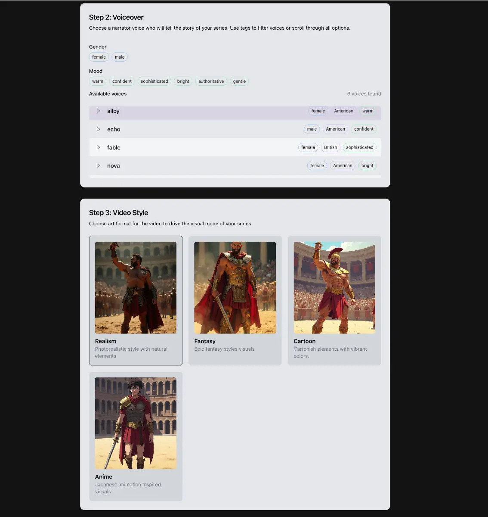Click American tag in alloy row
Image resolution: width=488 pixels, height=517 pixels.
click(x=343, y=111)
